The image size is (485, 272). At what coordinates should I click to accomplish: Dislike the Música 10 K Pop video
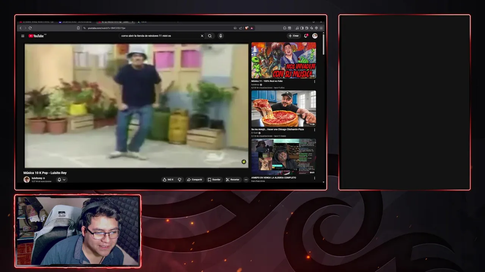click(x=180, y=179)
